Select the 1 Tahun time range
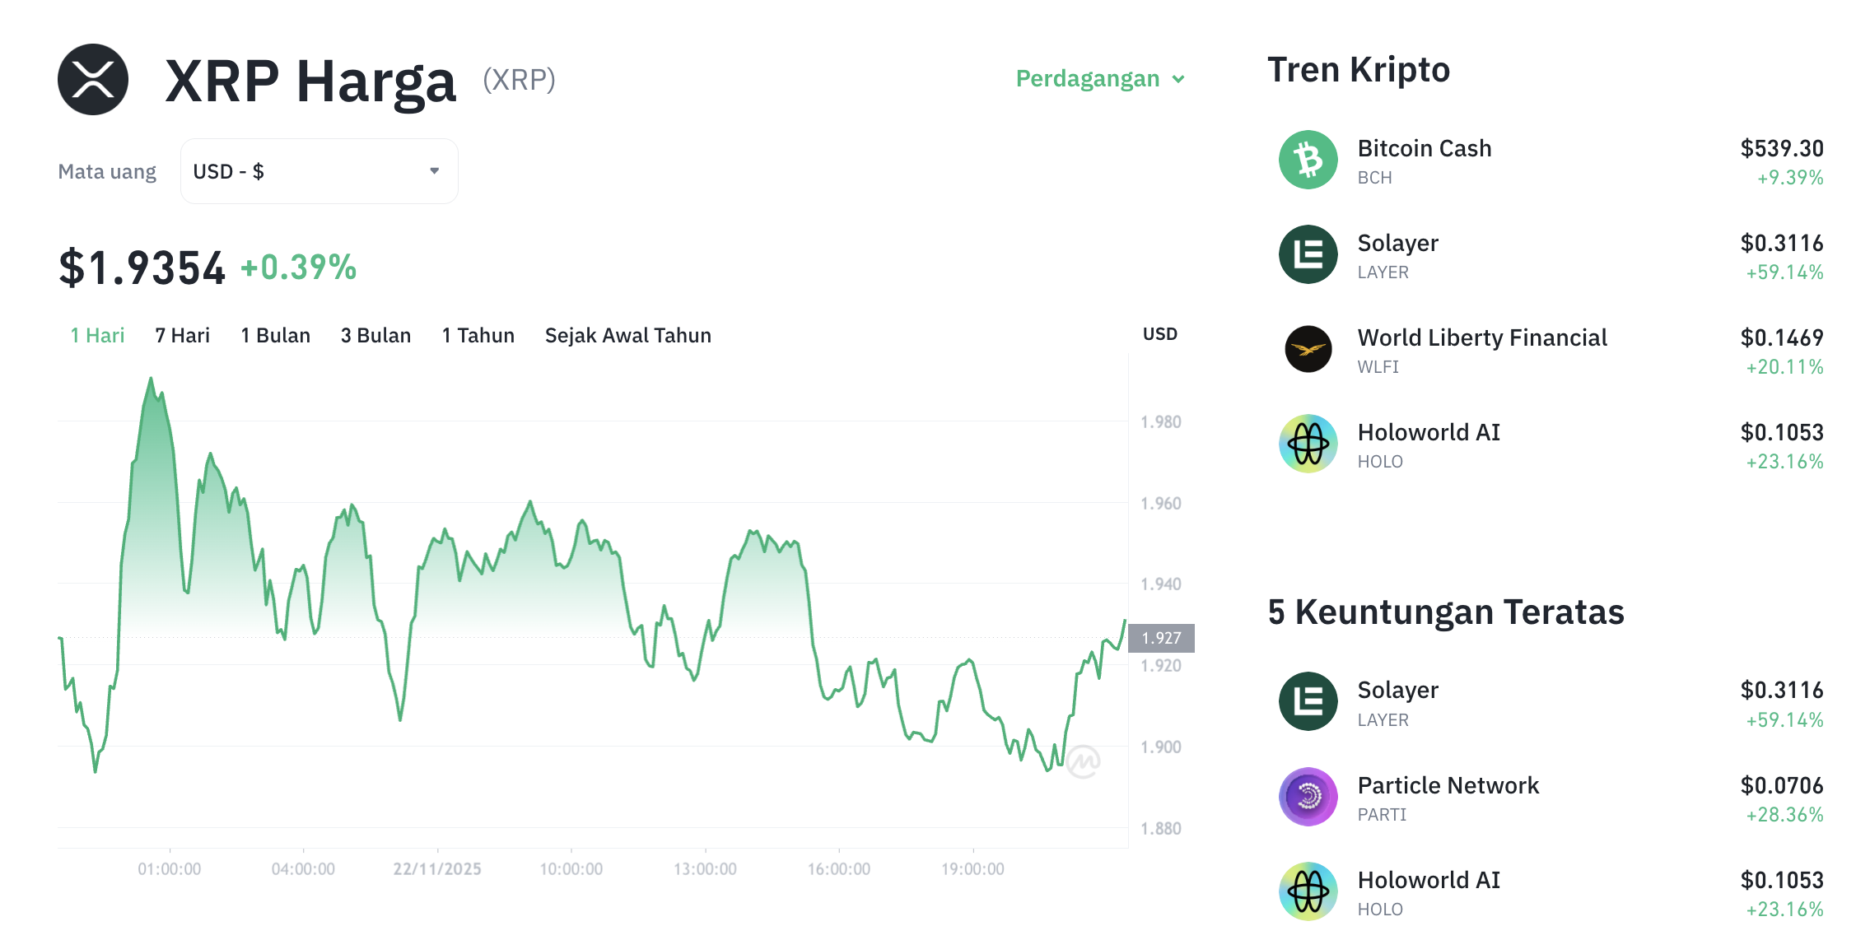Viewport: 1856px width, 940px height. (478, 335)
